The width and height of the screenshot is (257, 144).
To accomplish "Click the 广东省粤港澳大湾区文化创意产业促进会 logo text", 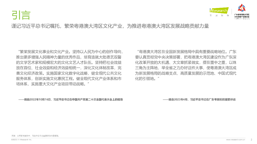I will [242, 16].
